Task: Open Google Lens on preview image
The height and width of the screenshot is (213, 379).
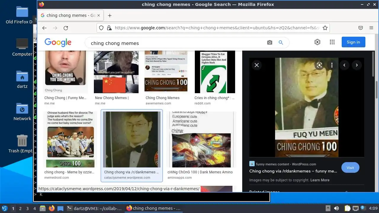Action: (319, 65)
